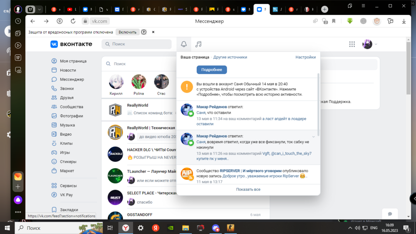
Task: Open Windows Start menu
Action: click(7, 228)
